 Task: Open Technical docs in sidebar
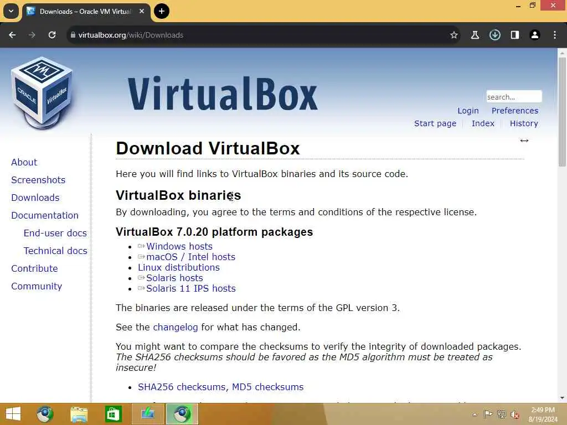[x=55, y=251]
